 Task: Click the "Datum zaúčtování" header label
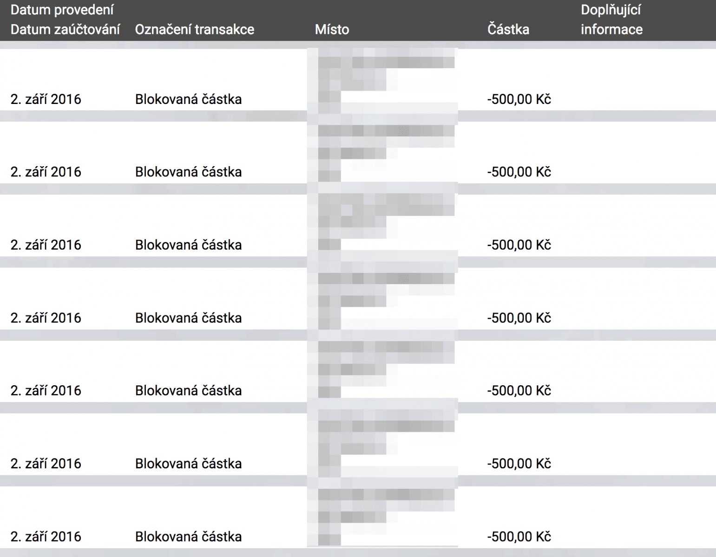65,29
